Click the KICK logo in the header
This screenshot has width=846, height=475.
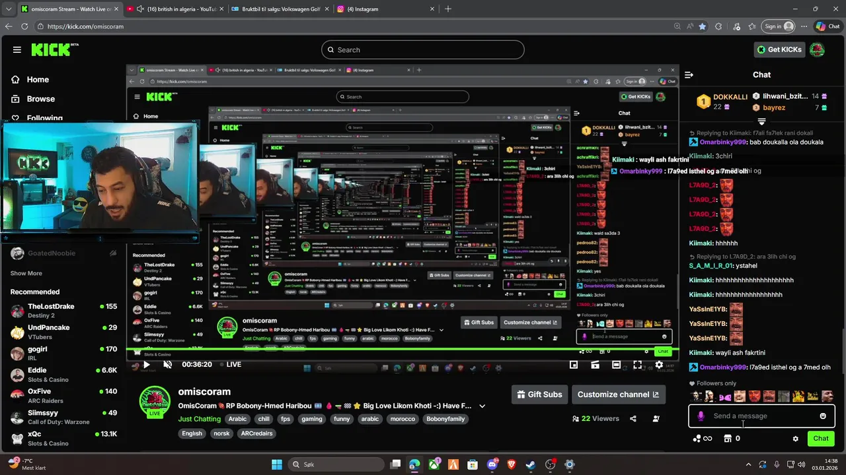click(x=55, y=49)
